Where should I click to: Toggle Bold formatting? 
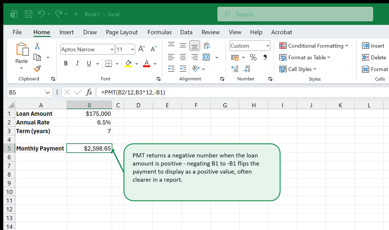[66, 63]
